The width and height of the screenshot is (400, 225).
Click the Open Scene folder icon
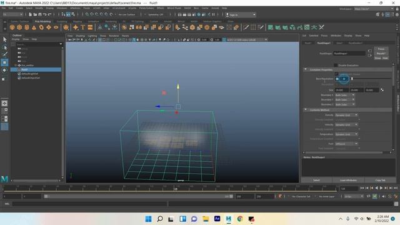click(x=35, y=14)
